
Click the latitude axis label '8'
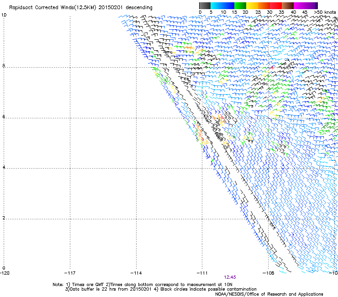point(4,66)
